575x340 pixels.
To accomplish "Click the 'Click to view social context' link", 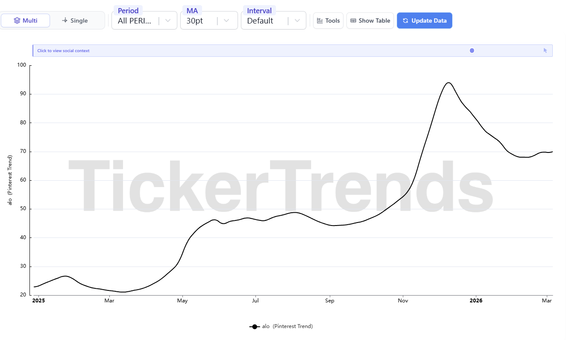I will (x=63, y=50).
